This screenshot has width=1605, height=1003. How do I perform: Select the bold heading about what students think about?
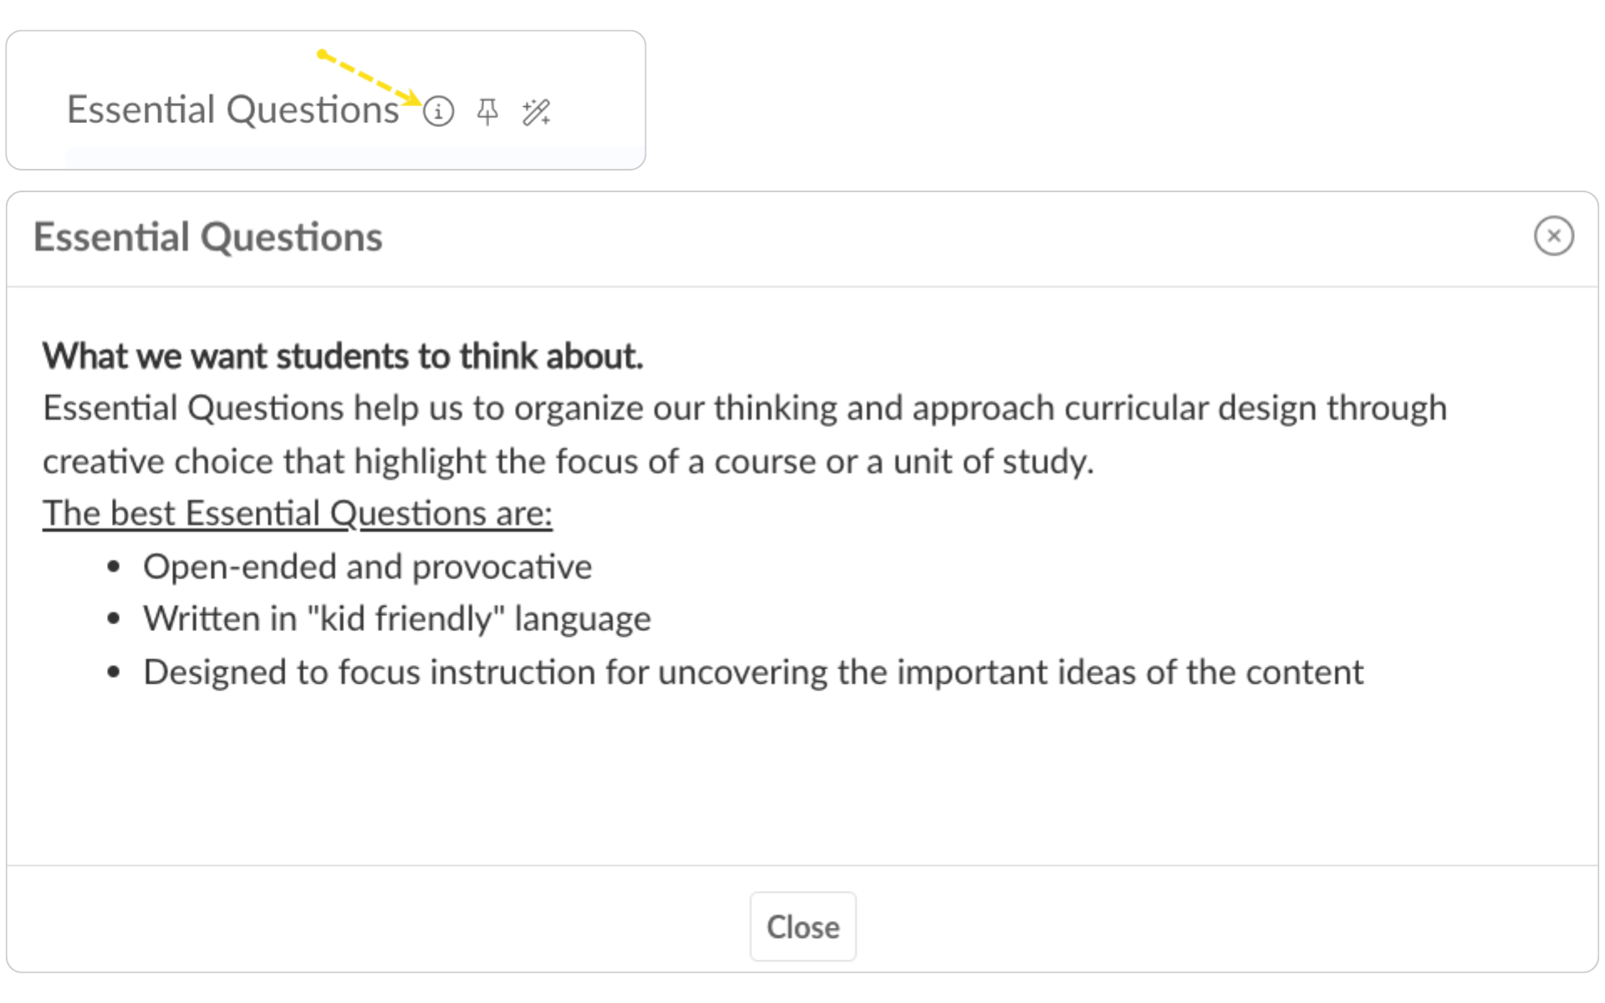click(x=343, y=356)
